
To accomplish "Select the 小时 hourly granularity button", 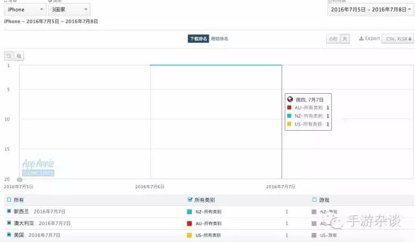I will (333, 39).
